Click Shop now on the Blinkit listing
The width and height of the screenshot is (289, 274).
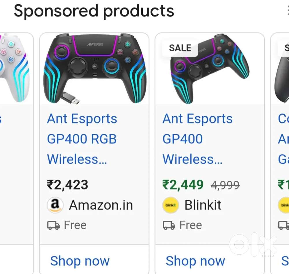(195, 261)
